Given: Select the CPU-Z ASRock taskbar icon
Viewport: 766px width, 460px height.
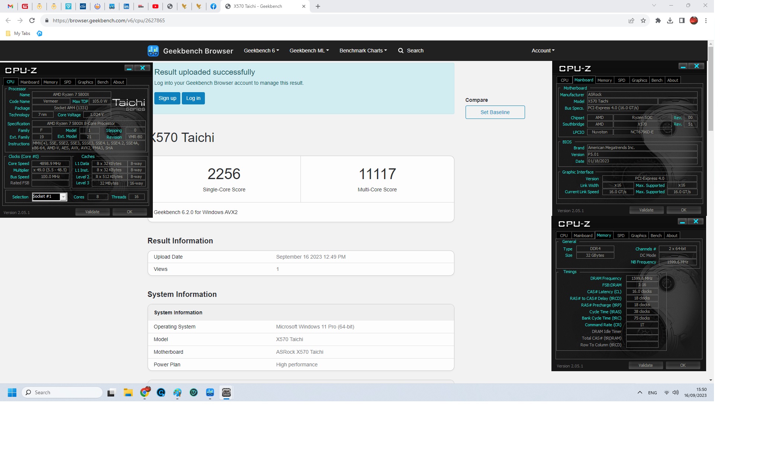Looking at the screenshot, I should pyautogui.click(x=226, y=392).
